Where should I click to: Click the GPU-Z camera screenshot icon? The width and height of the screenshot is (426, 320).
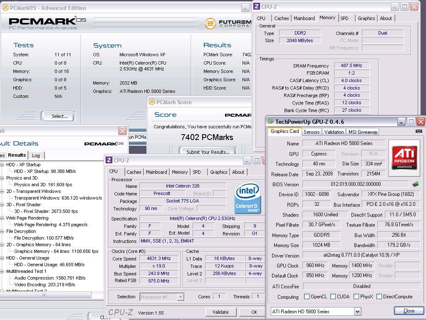pyautogui.click(x=419, y=131)
